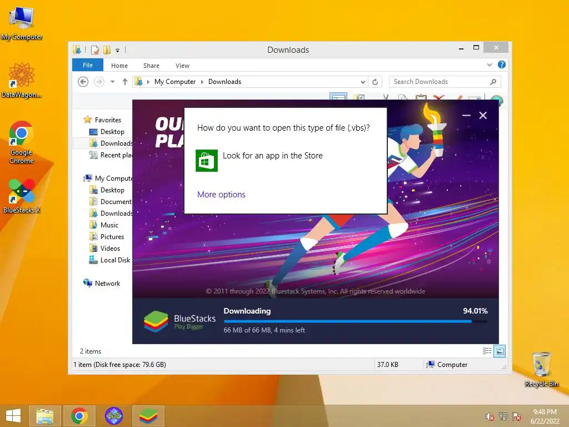Switch to large icons view
The image size is (569, 427).
500,351
